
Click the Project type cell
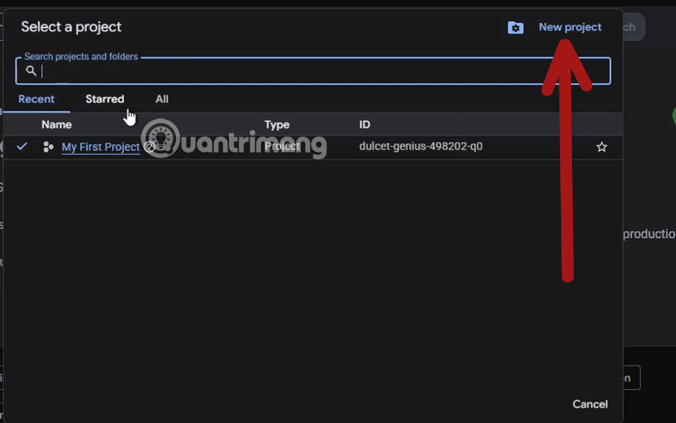[x=282, y=146]
